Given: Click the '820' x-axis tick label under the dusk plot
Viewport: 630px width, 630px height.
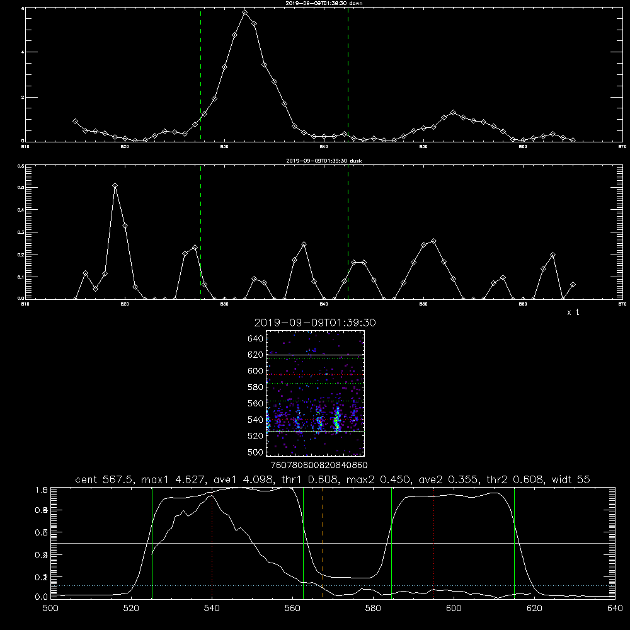Looking at the screenshot, I should (x=125, y=304).
